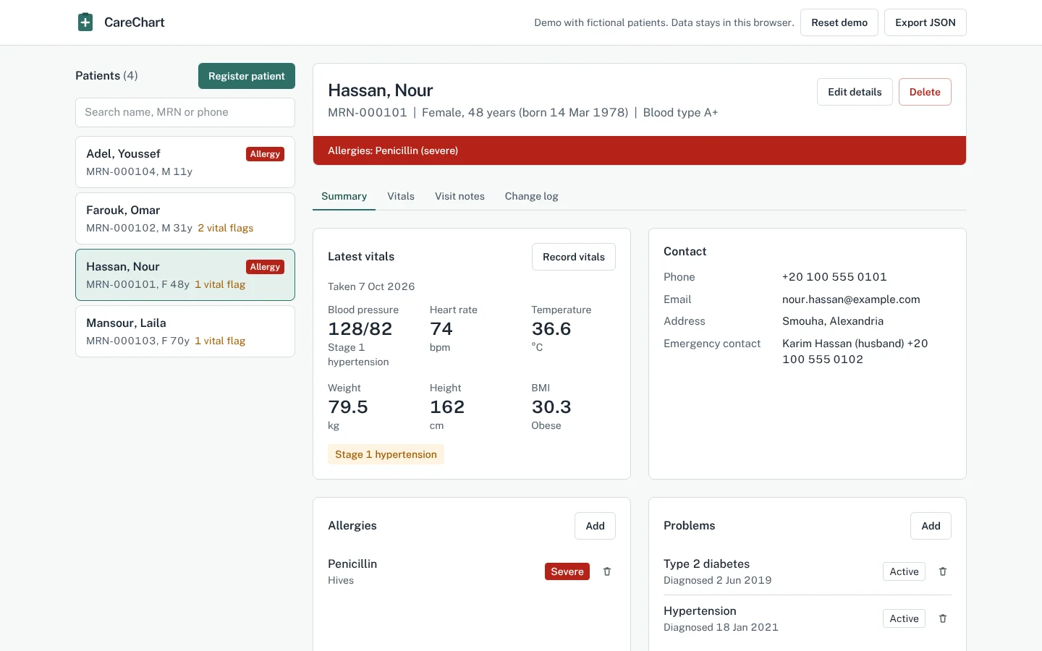Image resolution: width=1042 pixels, height=651 pixels.
Task: Focus the patient search field
Action: (x=185, y=112)
